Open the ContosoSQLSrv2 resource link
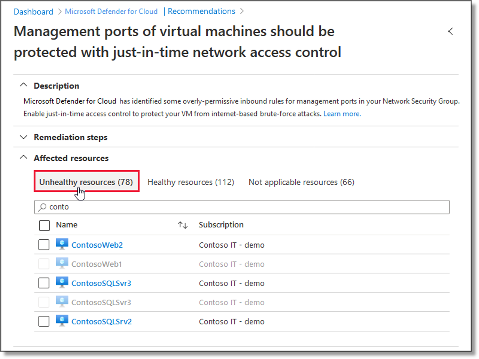Screen dimensions: 479x359 tap(102, 322)
